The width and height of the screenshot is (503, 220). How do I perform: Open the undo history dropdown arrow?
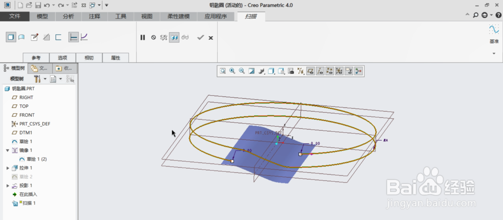(x=53, y=6)
